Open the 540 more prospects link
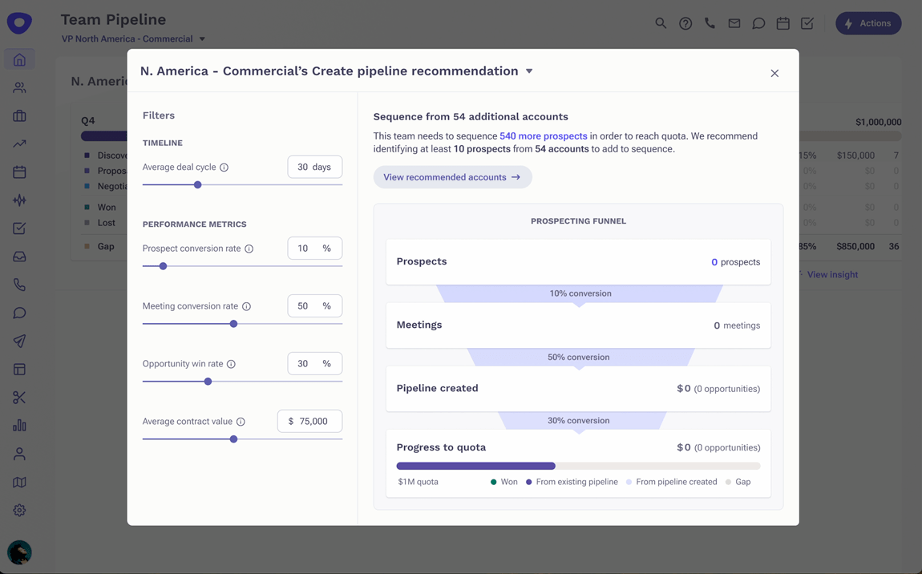This screenshot has height=574, width=922. pyautogui.click(x=543, y=136)
